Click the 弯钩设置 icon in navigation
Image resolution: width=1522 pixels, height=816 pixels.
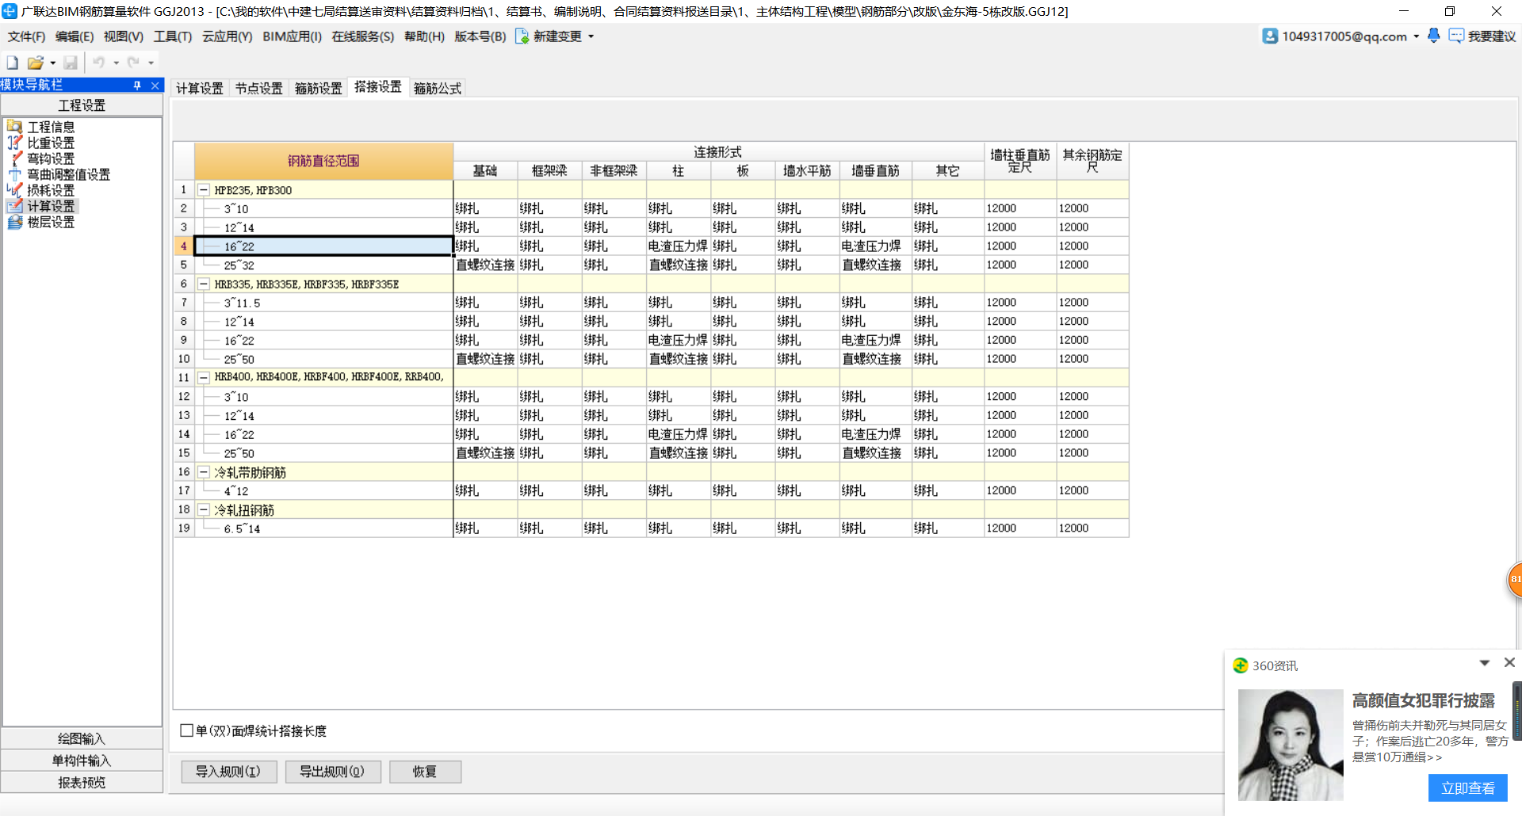[x=14, y=158]
